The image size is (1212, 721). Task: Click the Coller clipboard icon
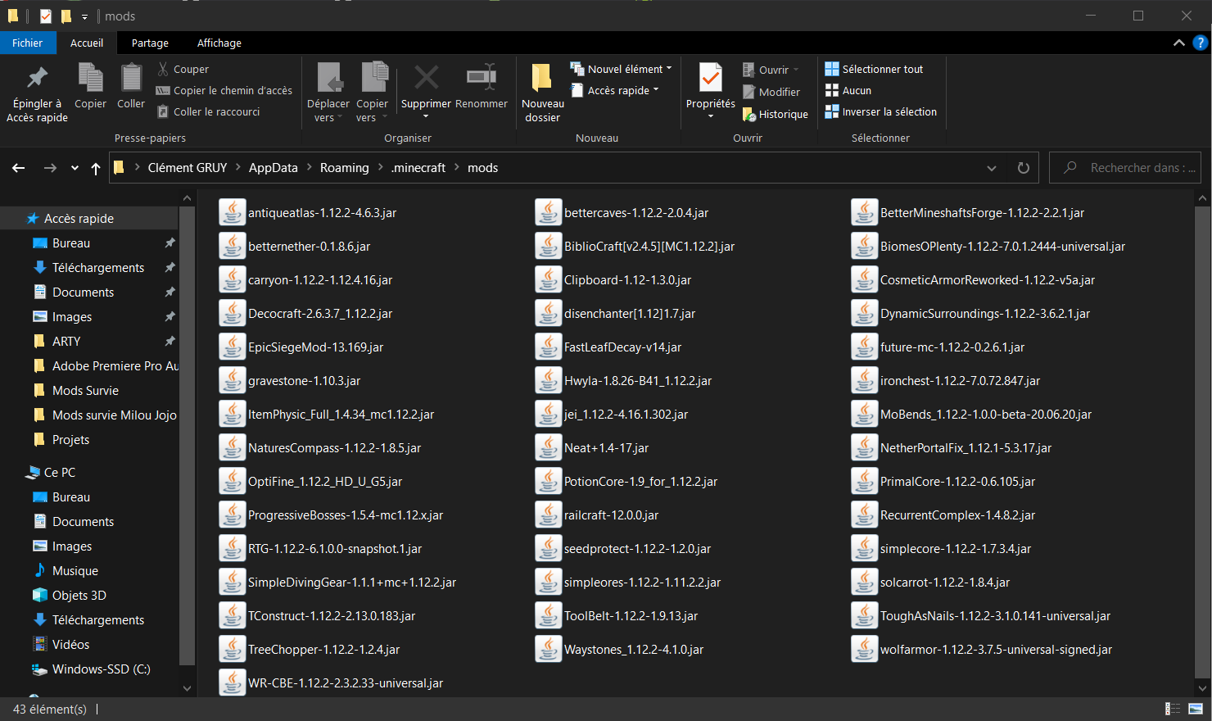point(131,78)
